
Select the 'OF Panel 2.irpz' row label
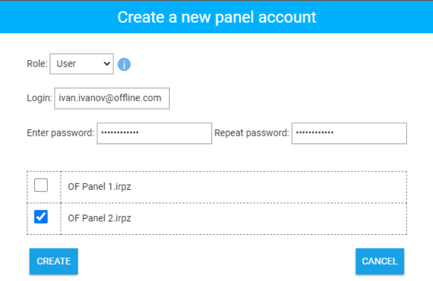pos(99,218)
